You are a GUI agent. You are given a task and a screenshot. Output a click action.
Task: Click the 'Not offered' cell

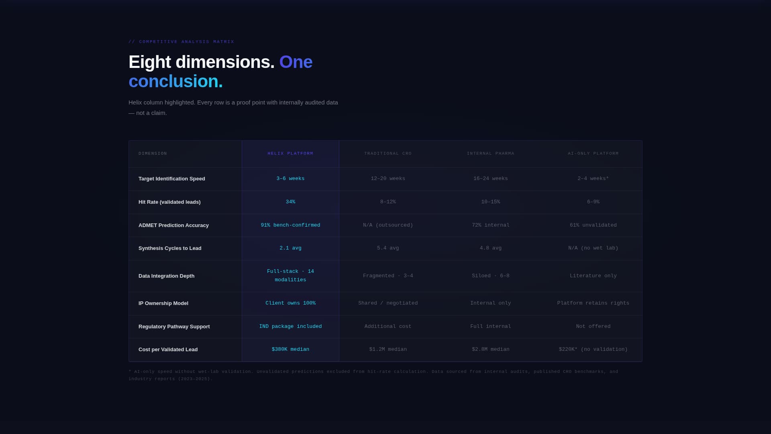[593, 327]
